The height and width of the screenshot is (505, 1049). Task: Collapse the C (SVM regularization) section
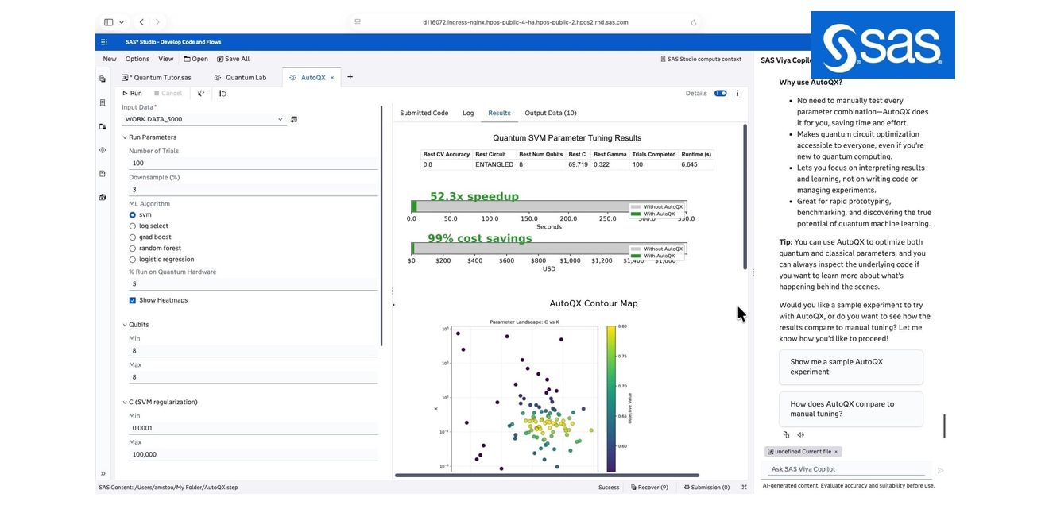[x=125, y=402]
